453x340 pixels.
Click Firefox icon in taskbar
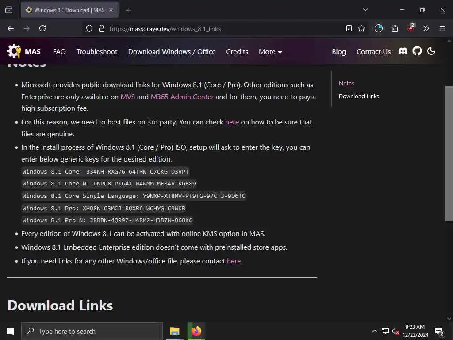[x=196, y=331]
